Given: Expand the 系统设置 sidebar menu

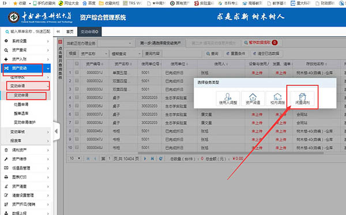Looking at the screenshot, I should (x=26, y=41).
